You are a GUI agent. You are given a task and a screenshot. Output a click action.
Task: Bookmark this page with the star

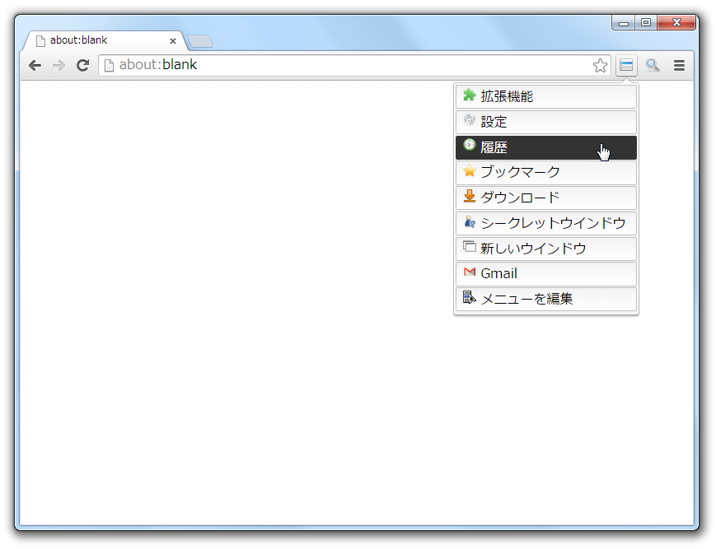(x=600, y=66)
